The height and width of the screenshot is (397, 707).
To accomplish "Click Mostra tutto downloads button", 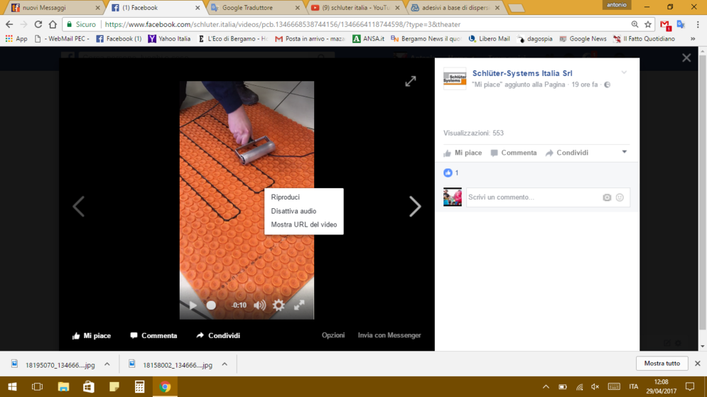I will click(662, 363).
